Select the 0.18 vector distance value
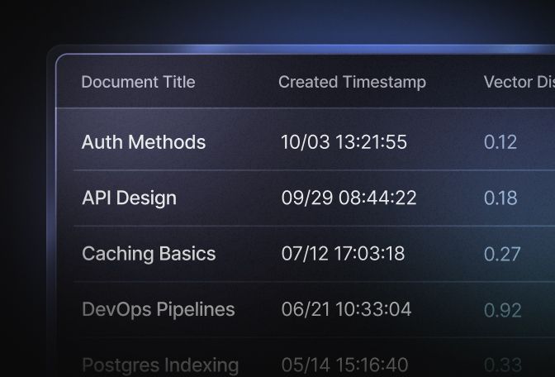Image resolution: width=555 pixels, height=377 pixels. point(500,198)
